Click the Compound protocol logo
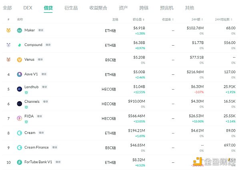This screenshot has width=240, height=170. [20, 45]
